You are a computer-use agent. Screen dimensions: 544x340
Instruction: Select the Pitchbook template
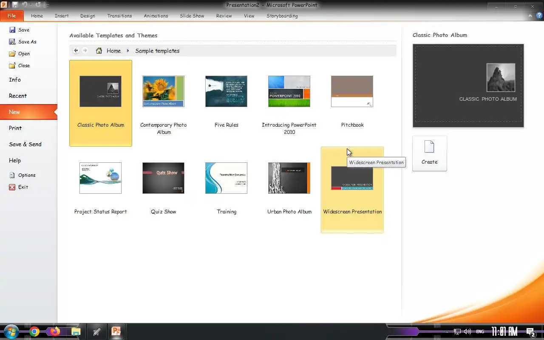(352, 103)
